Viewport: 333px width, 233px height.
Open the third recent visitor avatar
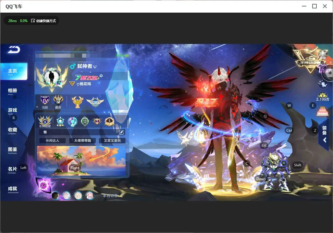pyautogui.click(x=78, y=195)
